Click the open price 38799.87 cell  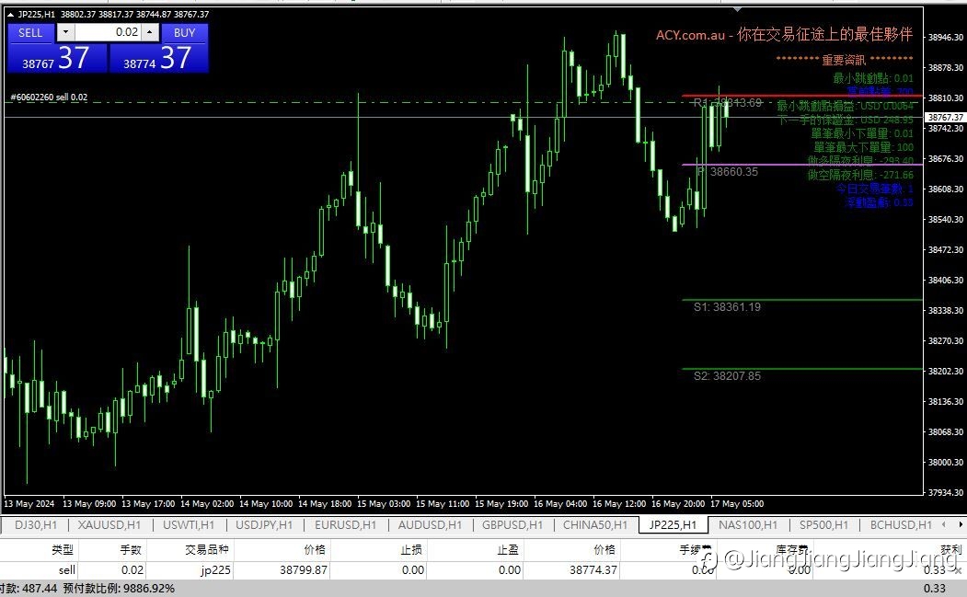point(282,570)
